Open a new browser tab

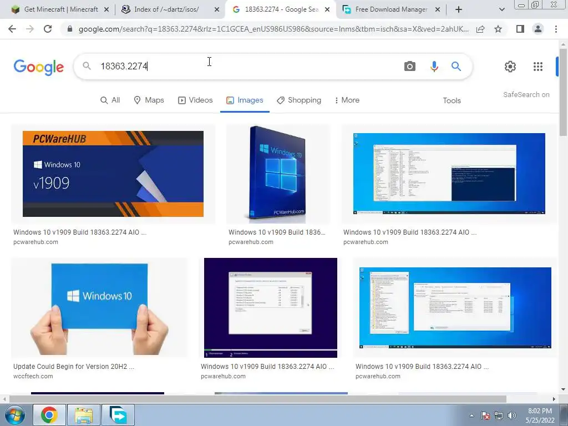coord(459,9)
